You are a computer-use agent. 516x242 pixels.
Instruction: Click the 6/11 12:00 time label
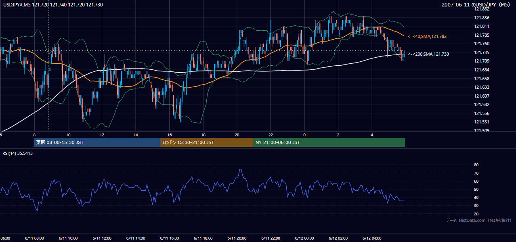point(102,238)
